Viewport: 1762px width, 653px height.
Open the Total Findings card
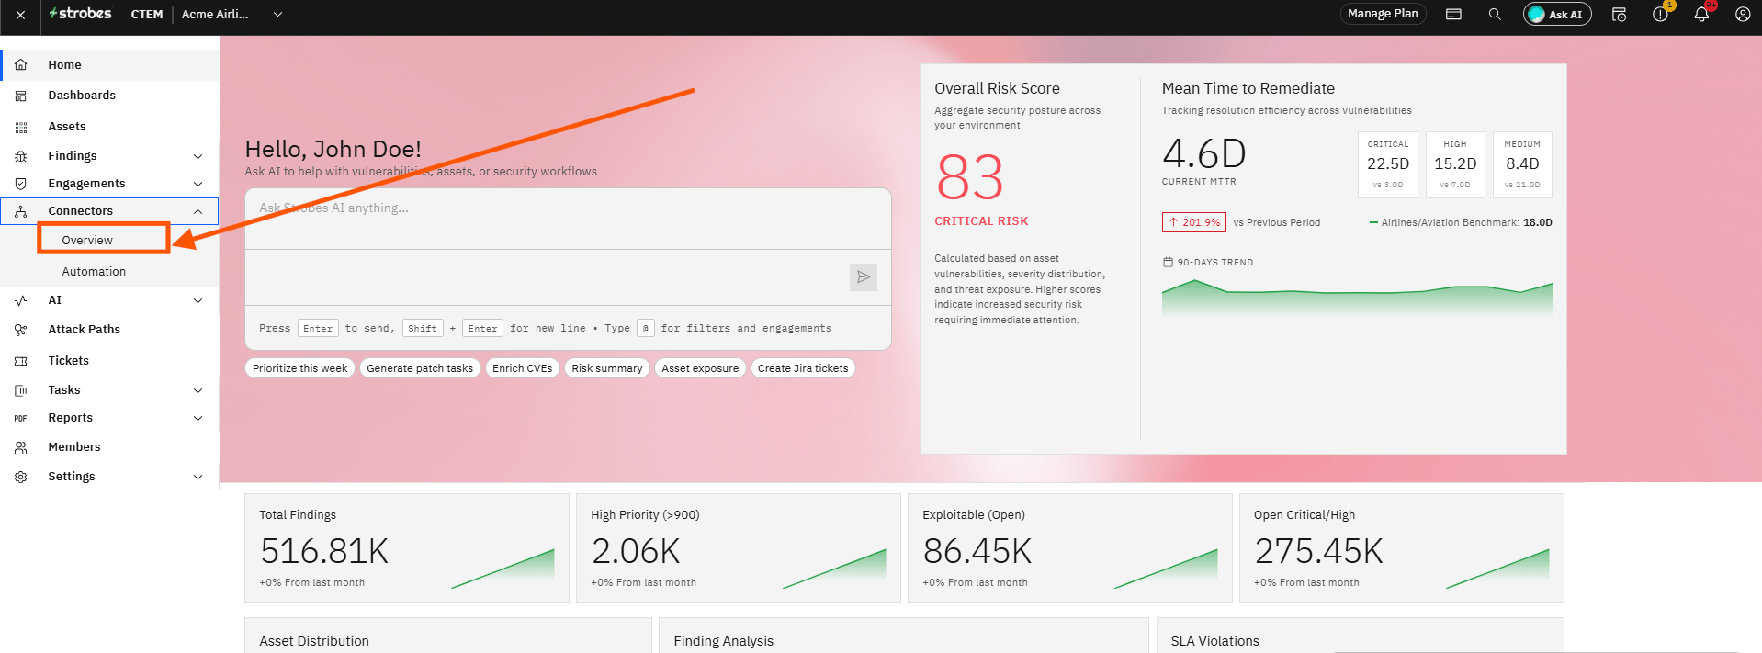[x=407, y=548]
